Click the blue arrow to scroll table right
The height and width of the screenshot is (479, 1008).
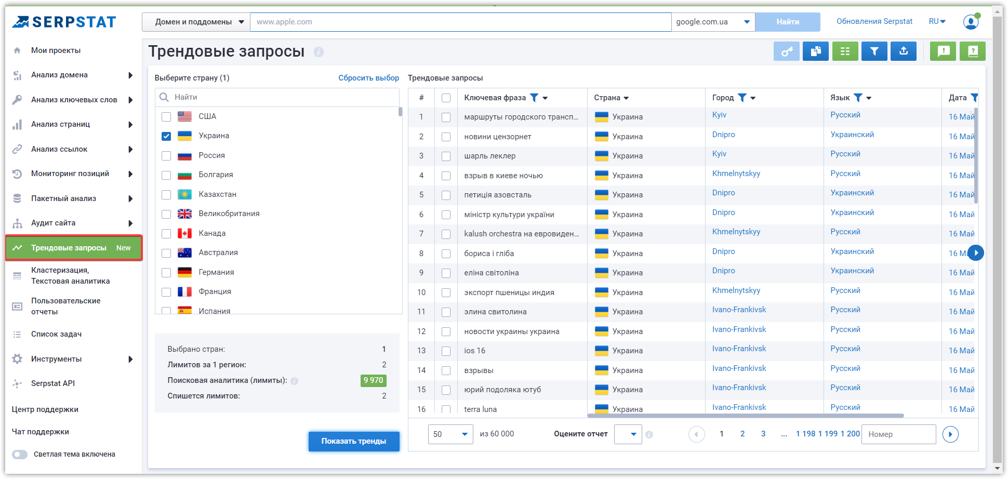tap(976, 253)
